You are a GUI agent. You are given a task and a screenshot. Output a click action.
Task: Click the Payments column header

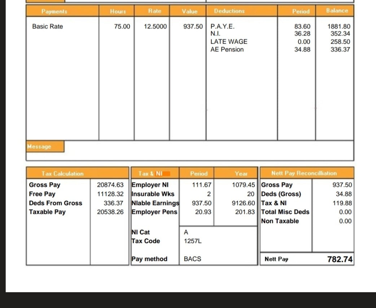(54, 11)
